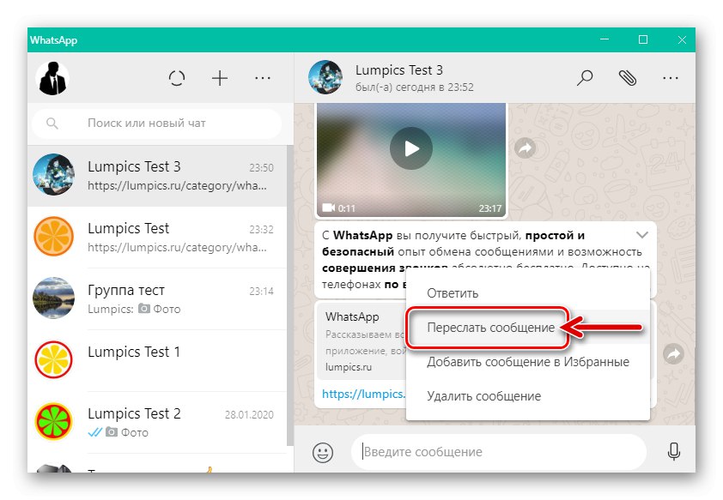723x500 pixels.
Task: Collapse message options chevron in text bubble
Action: pyautogui.click(x=642, y=235)
